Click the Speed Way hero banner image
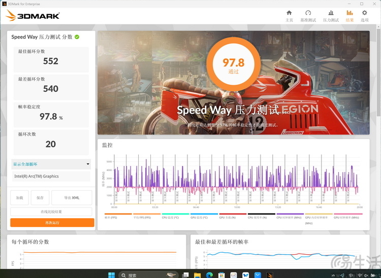This screenshot has width=381, height=278. 234,83
